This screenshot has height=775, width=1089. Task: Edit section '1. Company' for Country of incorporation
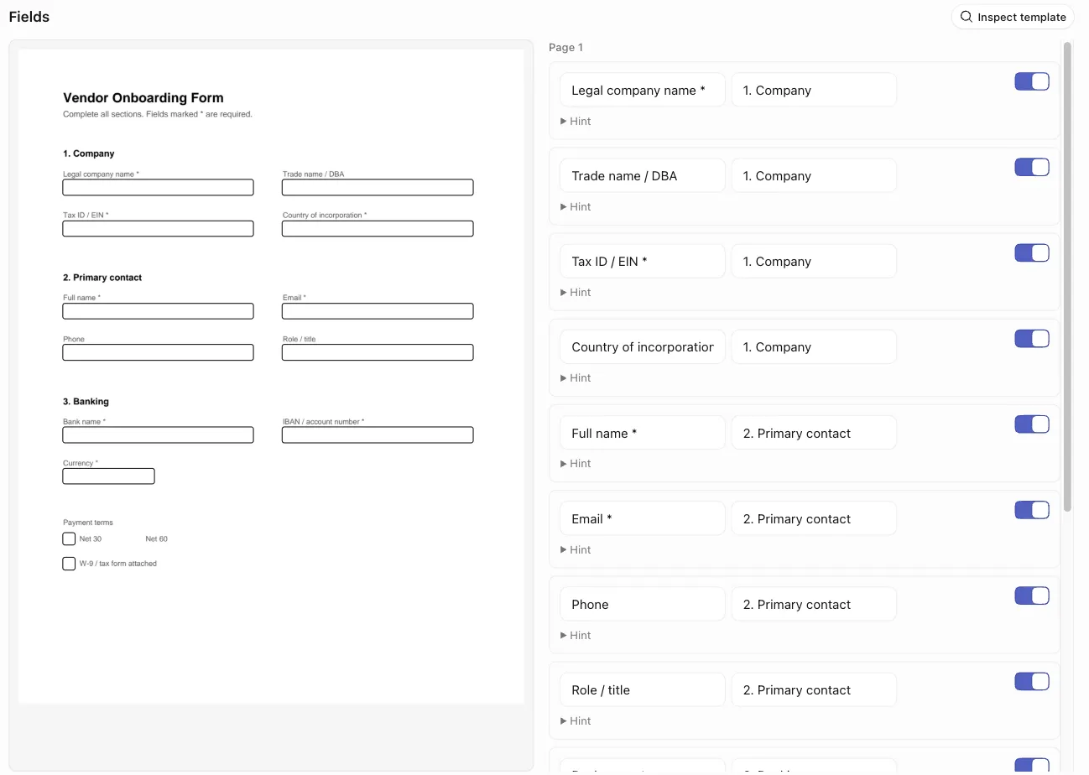[814, 346]
